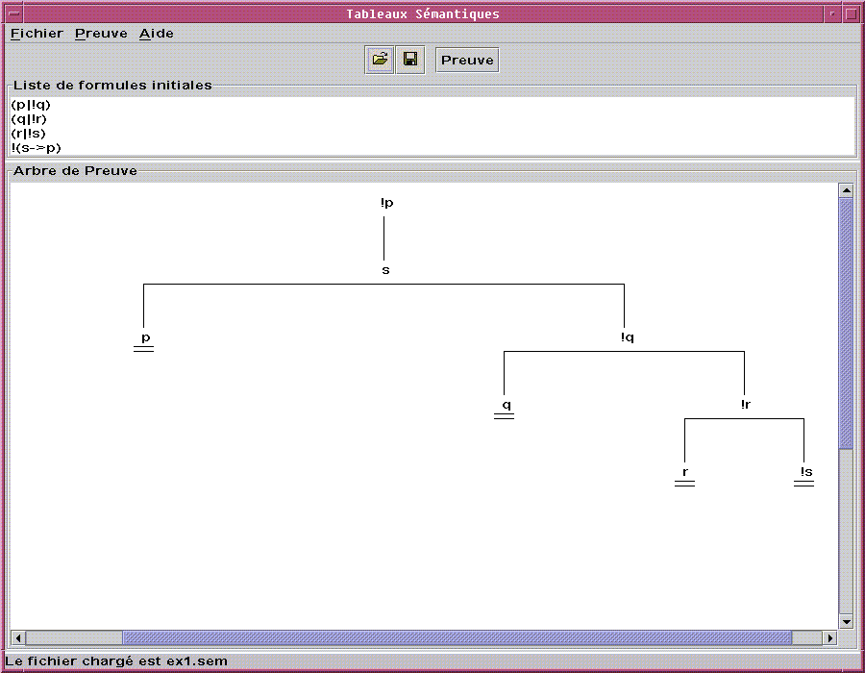Click the vertical scrollbar down arrow
This screenshot has width=865, height=673.
(846, 622)
